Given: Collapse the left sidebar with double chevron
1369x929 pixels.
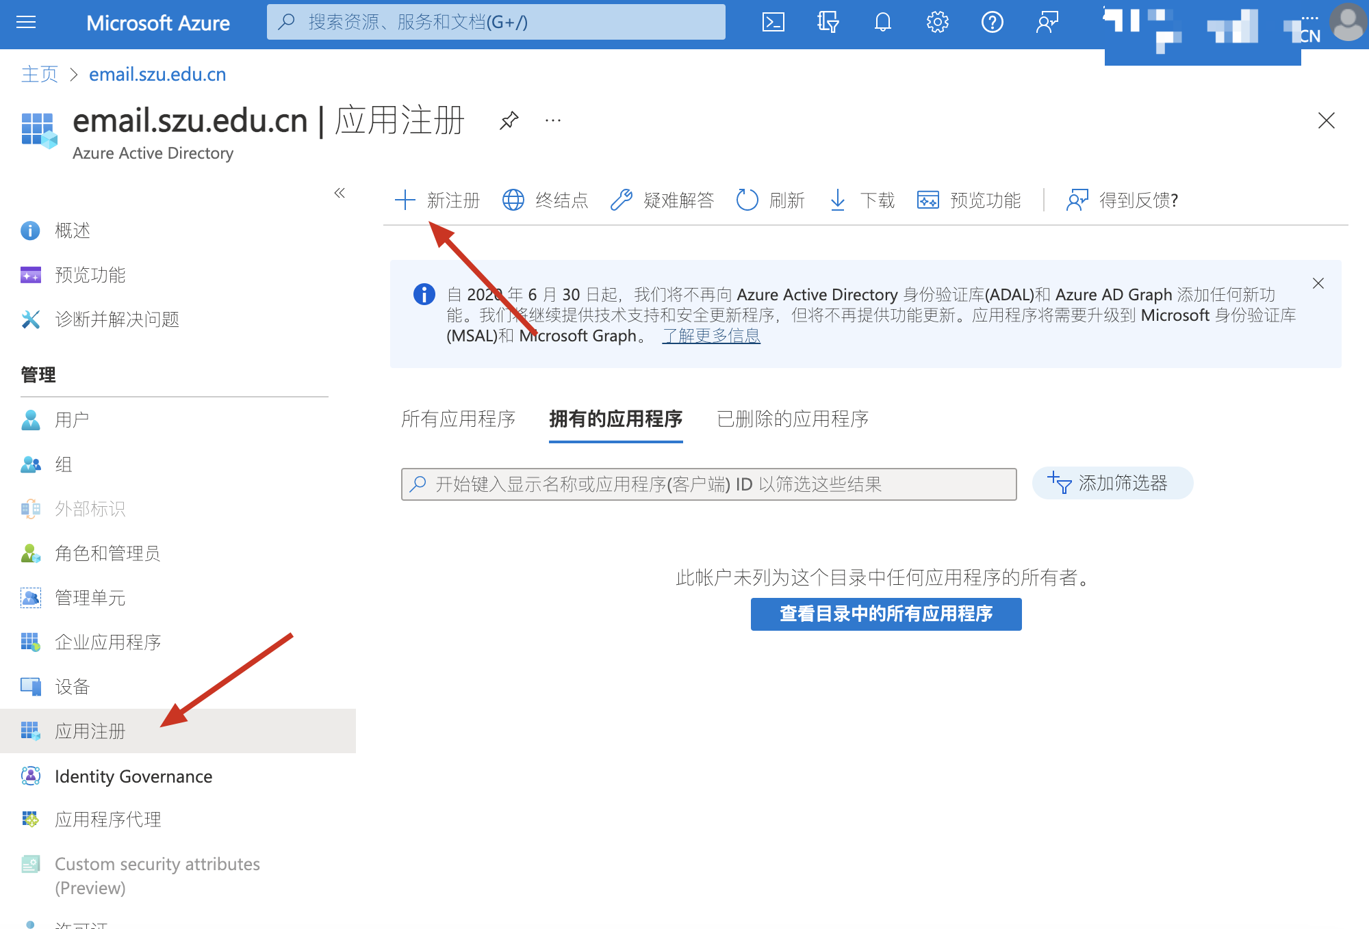Looking at the screenshot, I should coord(340,193).
